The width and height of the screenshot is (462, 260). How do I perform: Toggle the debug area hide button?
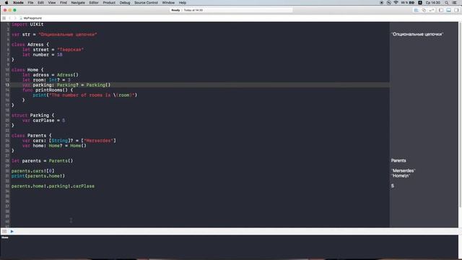pos(4,231)
